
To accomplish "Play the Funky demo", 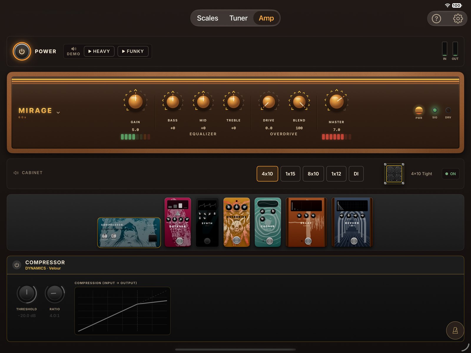I will 133,51.
